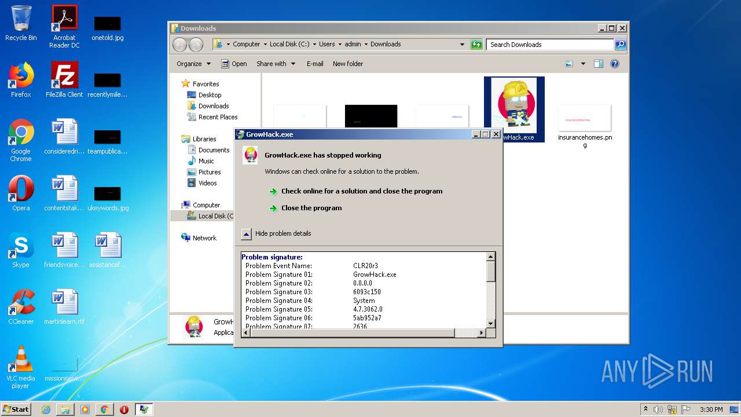Click refresh button beside address bar
The width and height of the screenshot is (741, 417).
point(476,44)
